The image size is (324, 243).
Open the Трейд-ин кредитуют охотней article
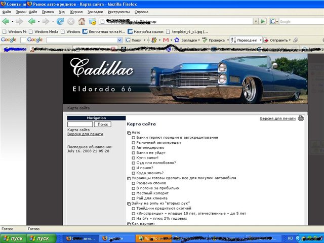[164, 208]
